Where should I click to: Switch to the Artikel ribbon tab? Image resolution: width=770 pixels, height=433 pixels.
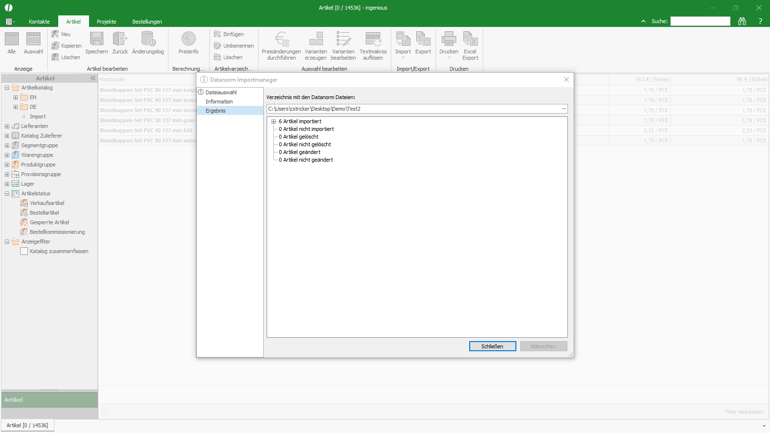[x=73, y=22]
